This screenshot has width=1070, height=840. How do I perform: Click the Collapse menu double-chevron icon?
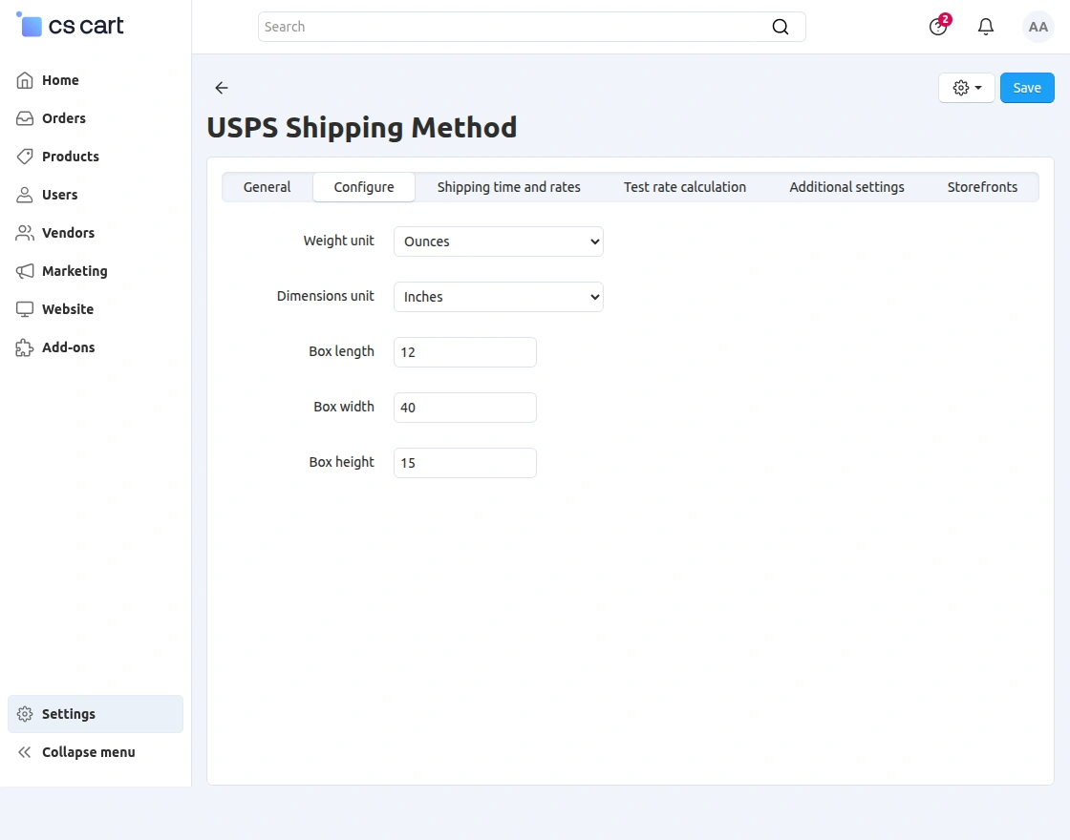[25, 752]
